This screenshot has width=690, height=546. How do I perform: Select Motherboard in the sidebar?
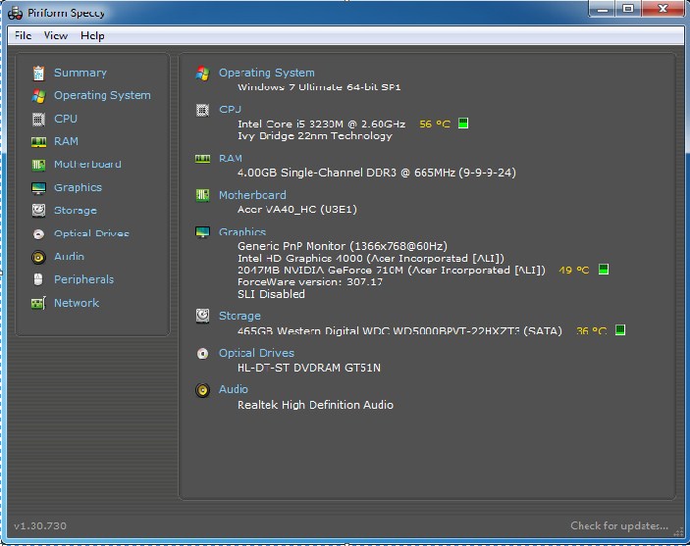[87, 165]
